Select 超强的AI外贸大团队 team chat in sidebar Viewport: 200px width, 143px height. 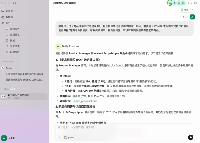tap(24, 96)
